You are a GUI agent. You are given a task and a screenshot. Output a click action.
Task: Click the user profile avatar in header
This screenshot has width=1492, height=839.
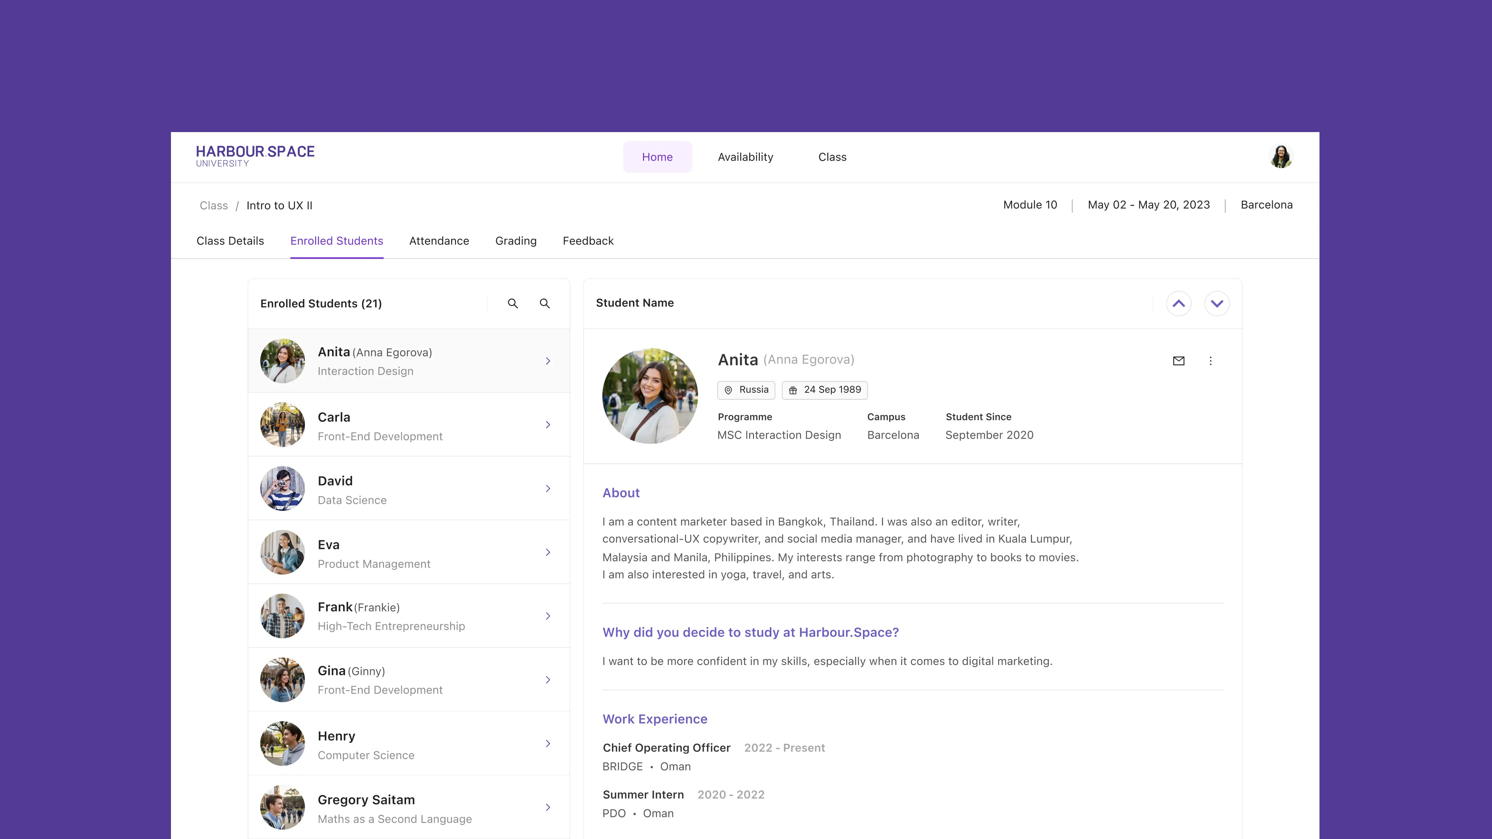click(x=1281, y=157)
